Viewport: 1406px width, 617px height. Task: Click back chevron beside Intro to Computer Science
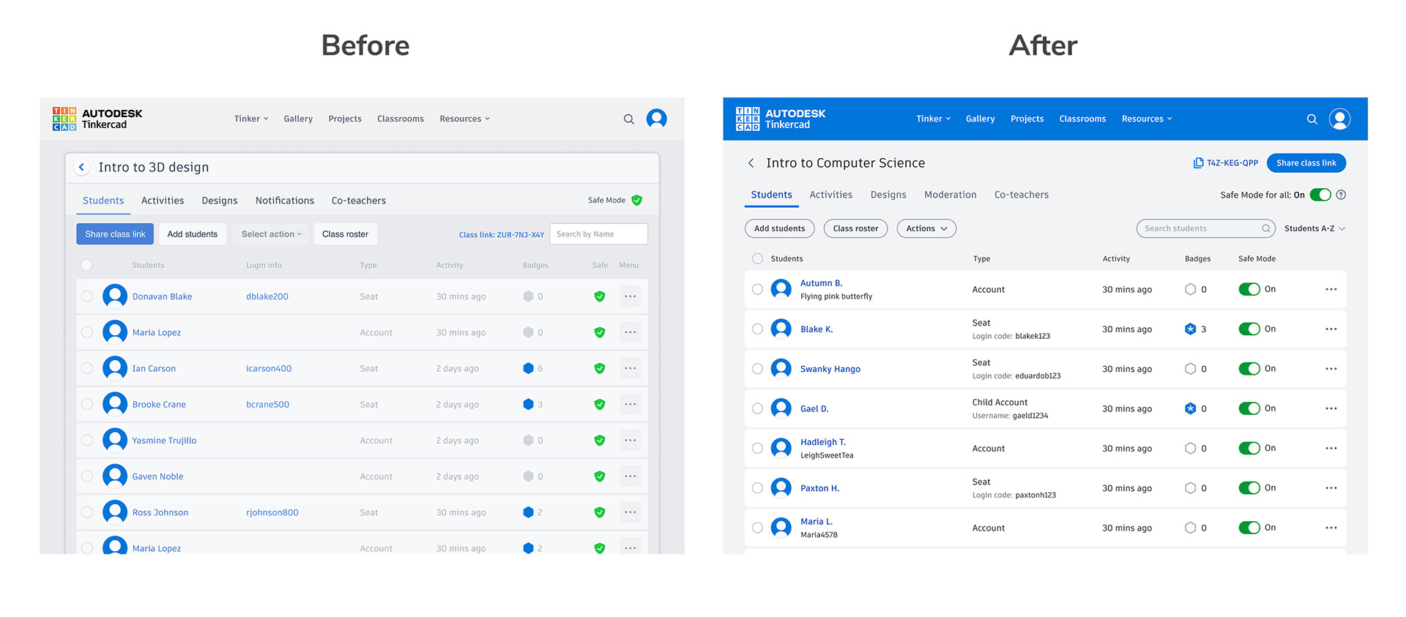[x=751, y=163]
